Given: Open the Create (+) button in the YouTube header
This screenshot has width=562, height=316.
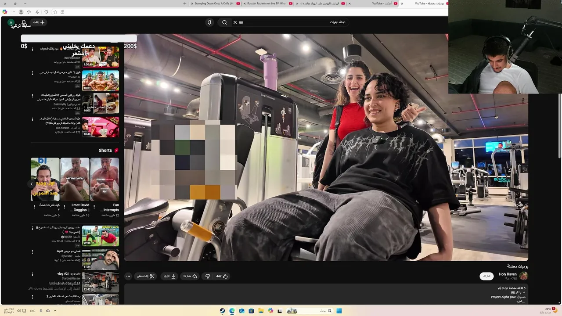Looking at the screenshot, I should click(x=39, y=22).
